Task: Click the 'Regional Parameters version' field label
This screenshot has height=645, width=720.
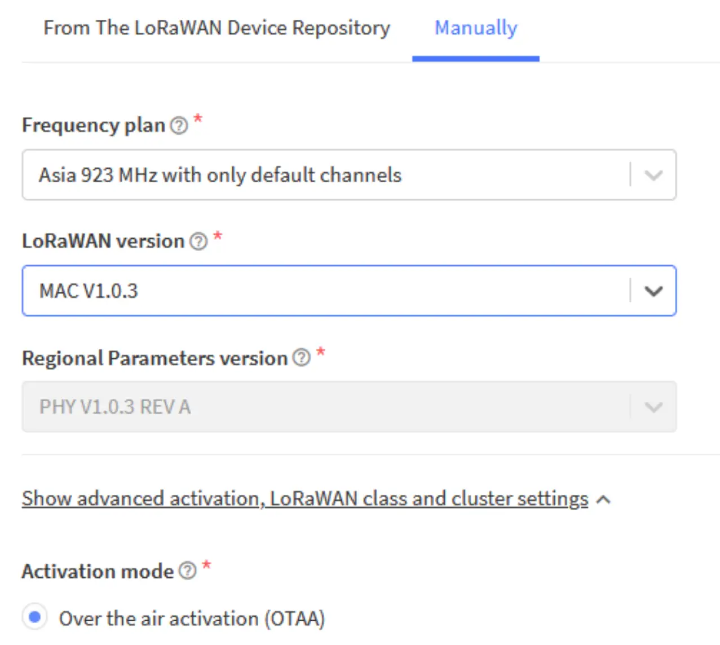Action: click(154, 358)
